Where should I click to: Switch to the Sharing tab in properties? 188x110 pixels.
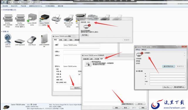pos(61,40)
